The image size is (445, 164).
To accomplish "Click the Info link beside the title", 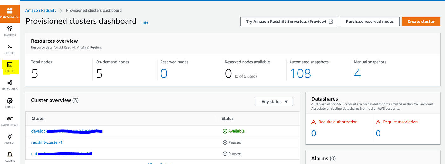I will (145, 22).
